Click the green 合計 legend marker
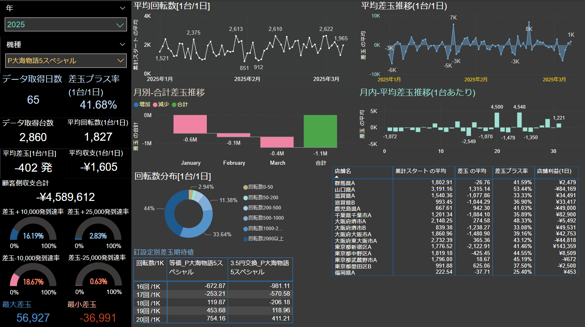 pos(174,105)
